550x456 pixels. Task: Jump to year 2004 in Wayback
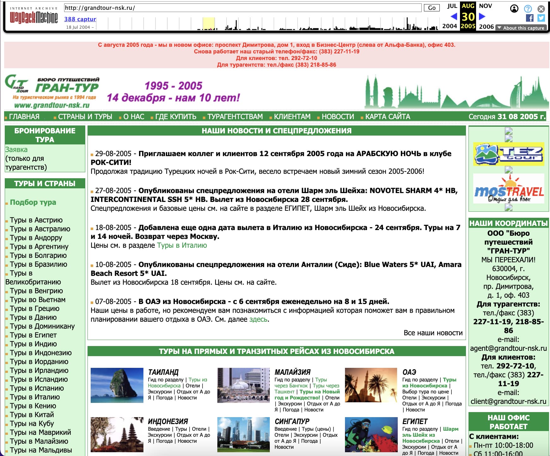(x=450, y=26)
